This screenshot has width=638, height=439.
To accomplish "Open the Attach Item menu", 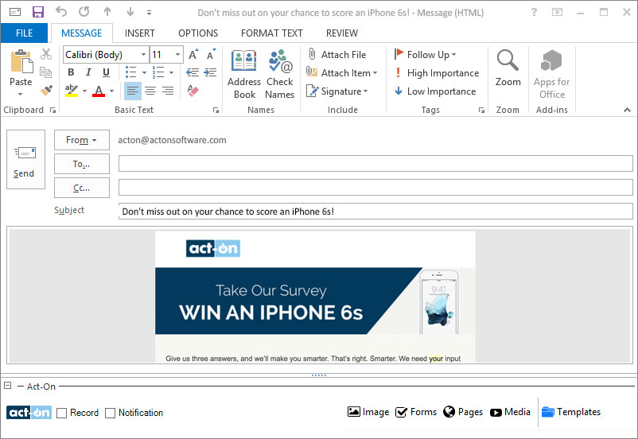I will click(x=342, y=73).
